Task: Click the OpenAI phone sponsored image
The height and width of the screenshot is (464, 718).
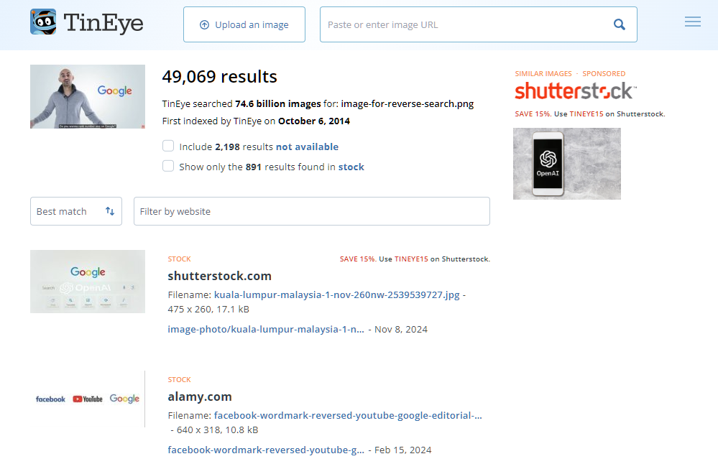Action: (566, 163)
